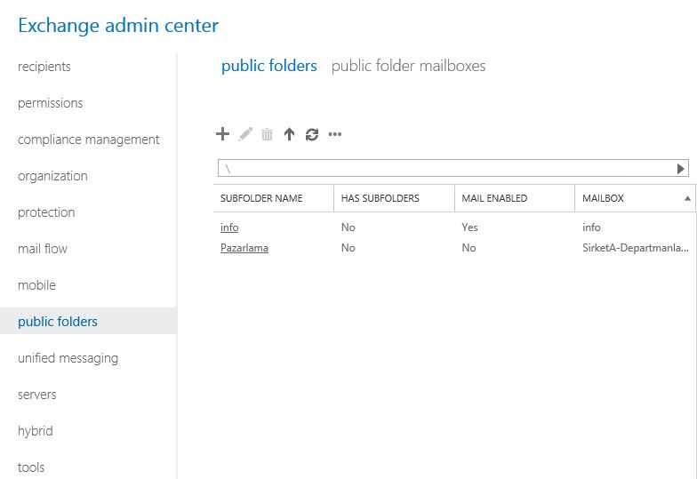Sort by Has Subfolders column header
Image resolution: width=697 pixels, height=479 pixels.
pyautogui.click(x=380, y=198)
